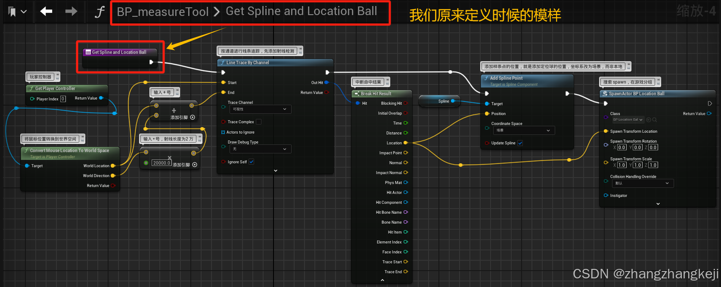Edit the Player Index value field
This screenshot has height=287, width=721.
coord(63,99)
